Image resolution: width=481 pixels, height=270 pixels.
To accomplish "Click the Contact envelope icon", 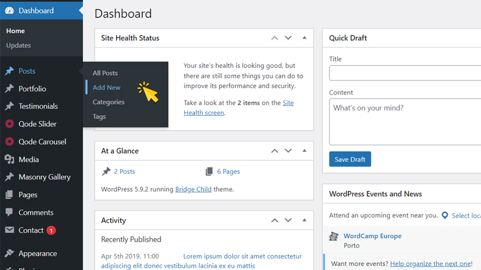I will (9, 230).
